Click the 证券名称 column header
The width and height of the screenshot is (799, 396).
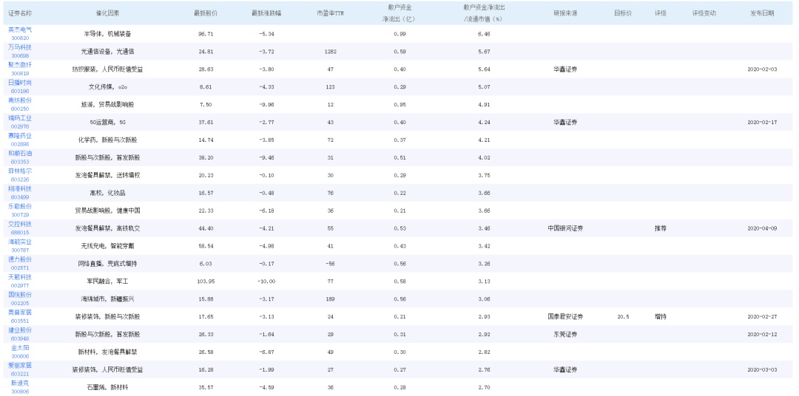pyautogui.click(x=20, y=13)
